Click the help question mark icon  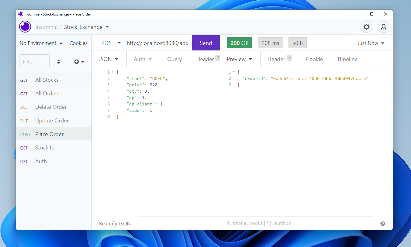(x=383, y=224)
